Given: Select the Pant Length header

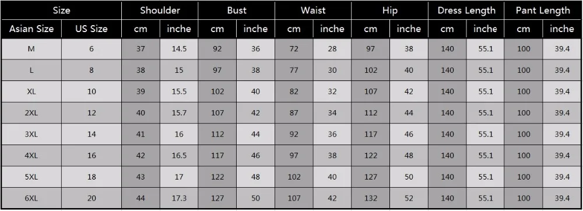Looking at the screenshot, I should [x=543, y=10].
